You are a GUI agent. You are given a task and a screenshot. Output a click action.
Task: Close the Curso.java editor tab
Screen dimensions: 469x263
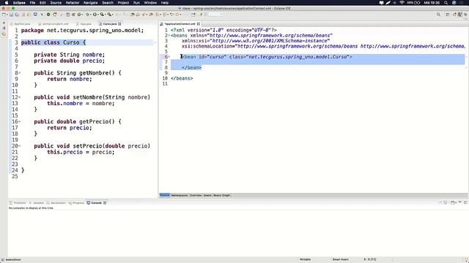click(119, 24)
